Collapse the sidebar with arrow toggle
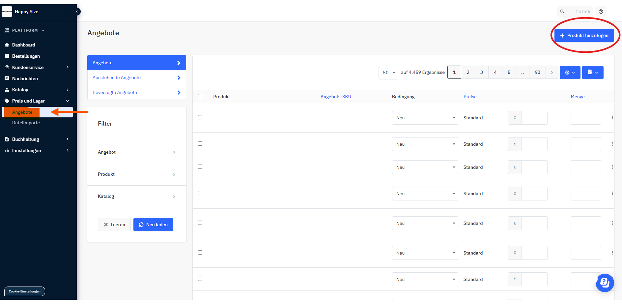 77,12
